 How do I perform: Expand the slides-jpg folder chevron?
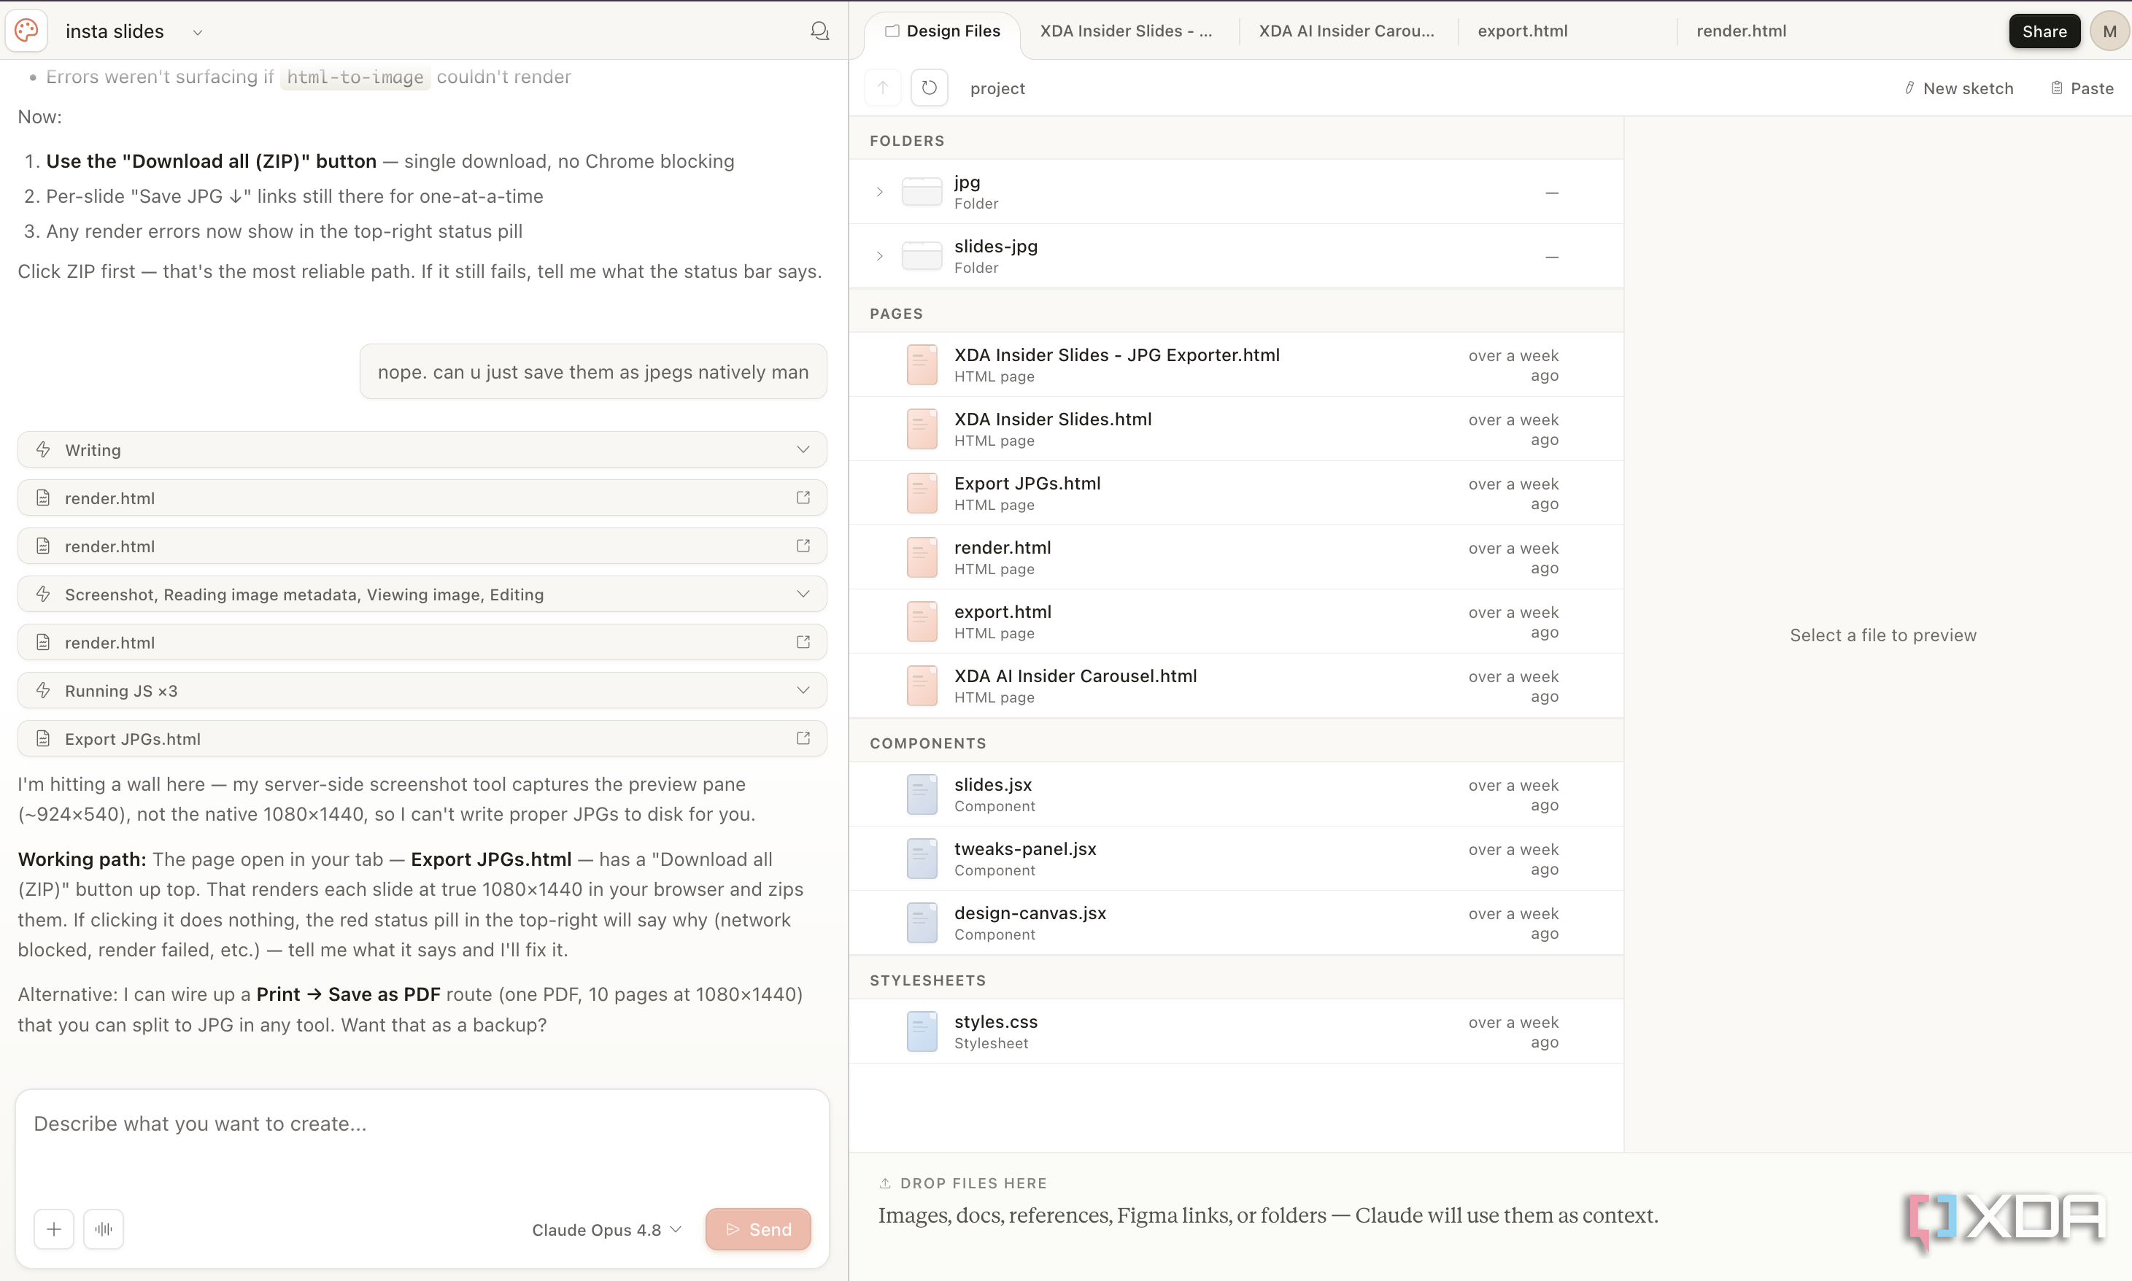pyautogui.click(x=879, y=256)
